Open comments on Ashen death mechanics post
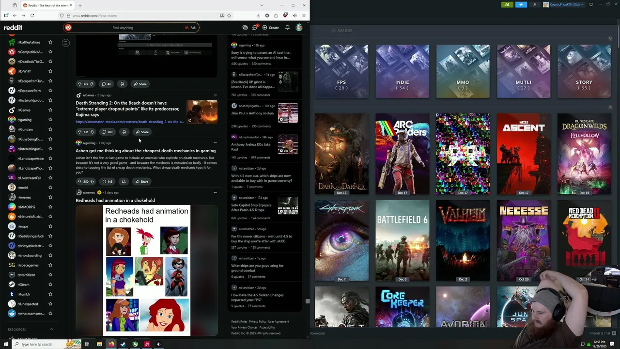Screen dimensions: 620x349 pyautogui.click(x=107, y=181)
